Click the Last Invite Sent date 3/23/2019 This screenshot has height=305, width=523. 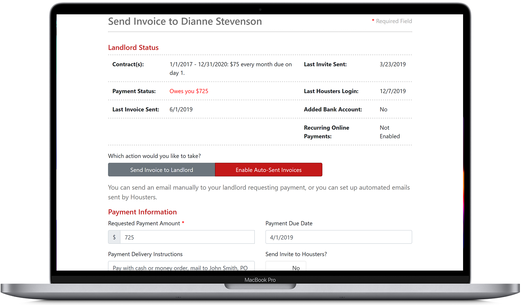(x=393, y=64)
